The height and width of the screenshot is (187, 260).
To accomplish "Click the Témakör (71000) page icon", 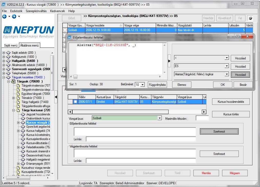I will click(x=18, y=98).
